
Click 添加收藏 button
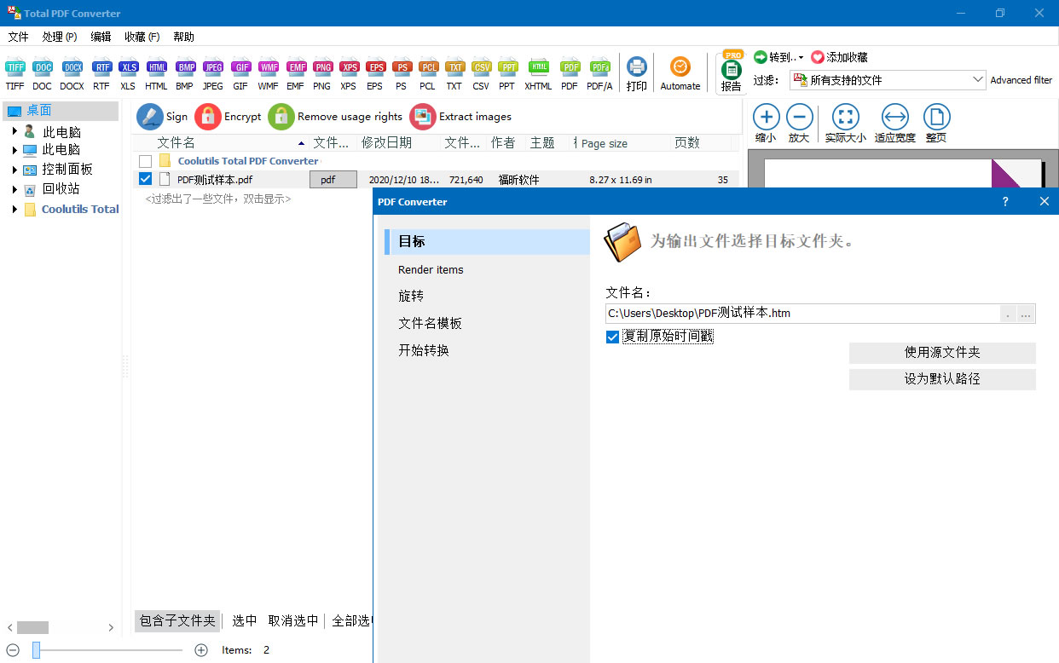[x=839, y=57]
